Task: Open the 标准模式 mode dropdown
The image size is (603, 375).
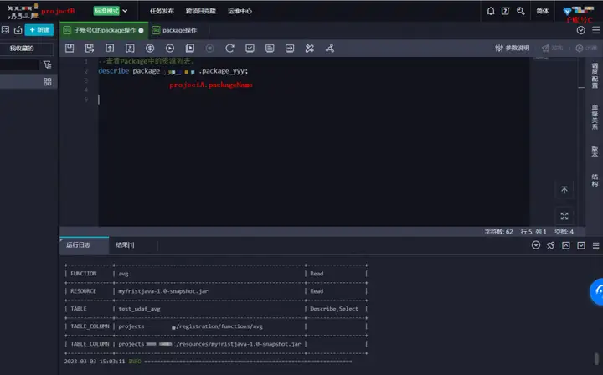Action: pyautogui.click(x=111, y=11)
